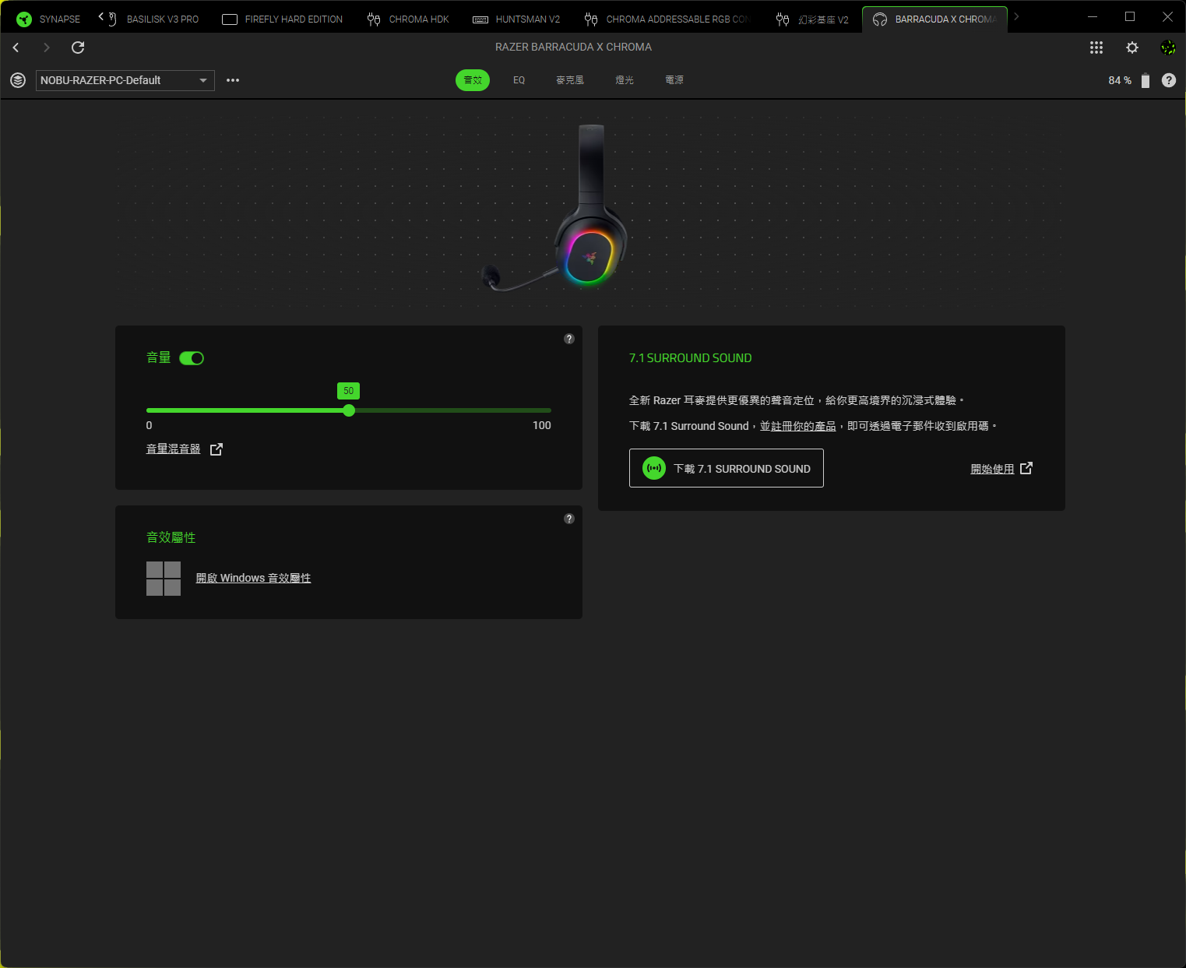Viewport: 1186px width, 968px height.
Task: Click 下載 7.1 SURROUND SOUND button
Action: pos(727,468)
